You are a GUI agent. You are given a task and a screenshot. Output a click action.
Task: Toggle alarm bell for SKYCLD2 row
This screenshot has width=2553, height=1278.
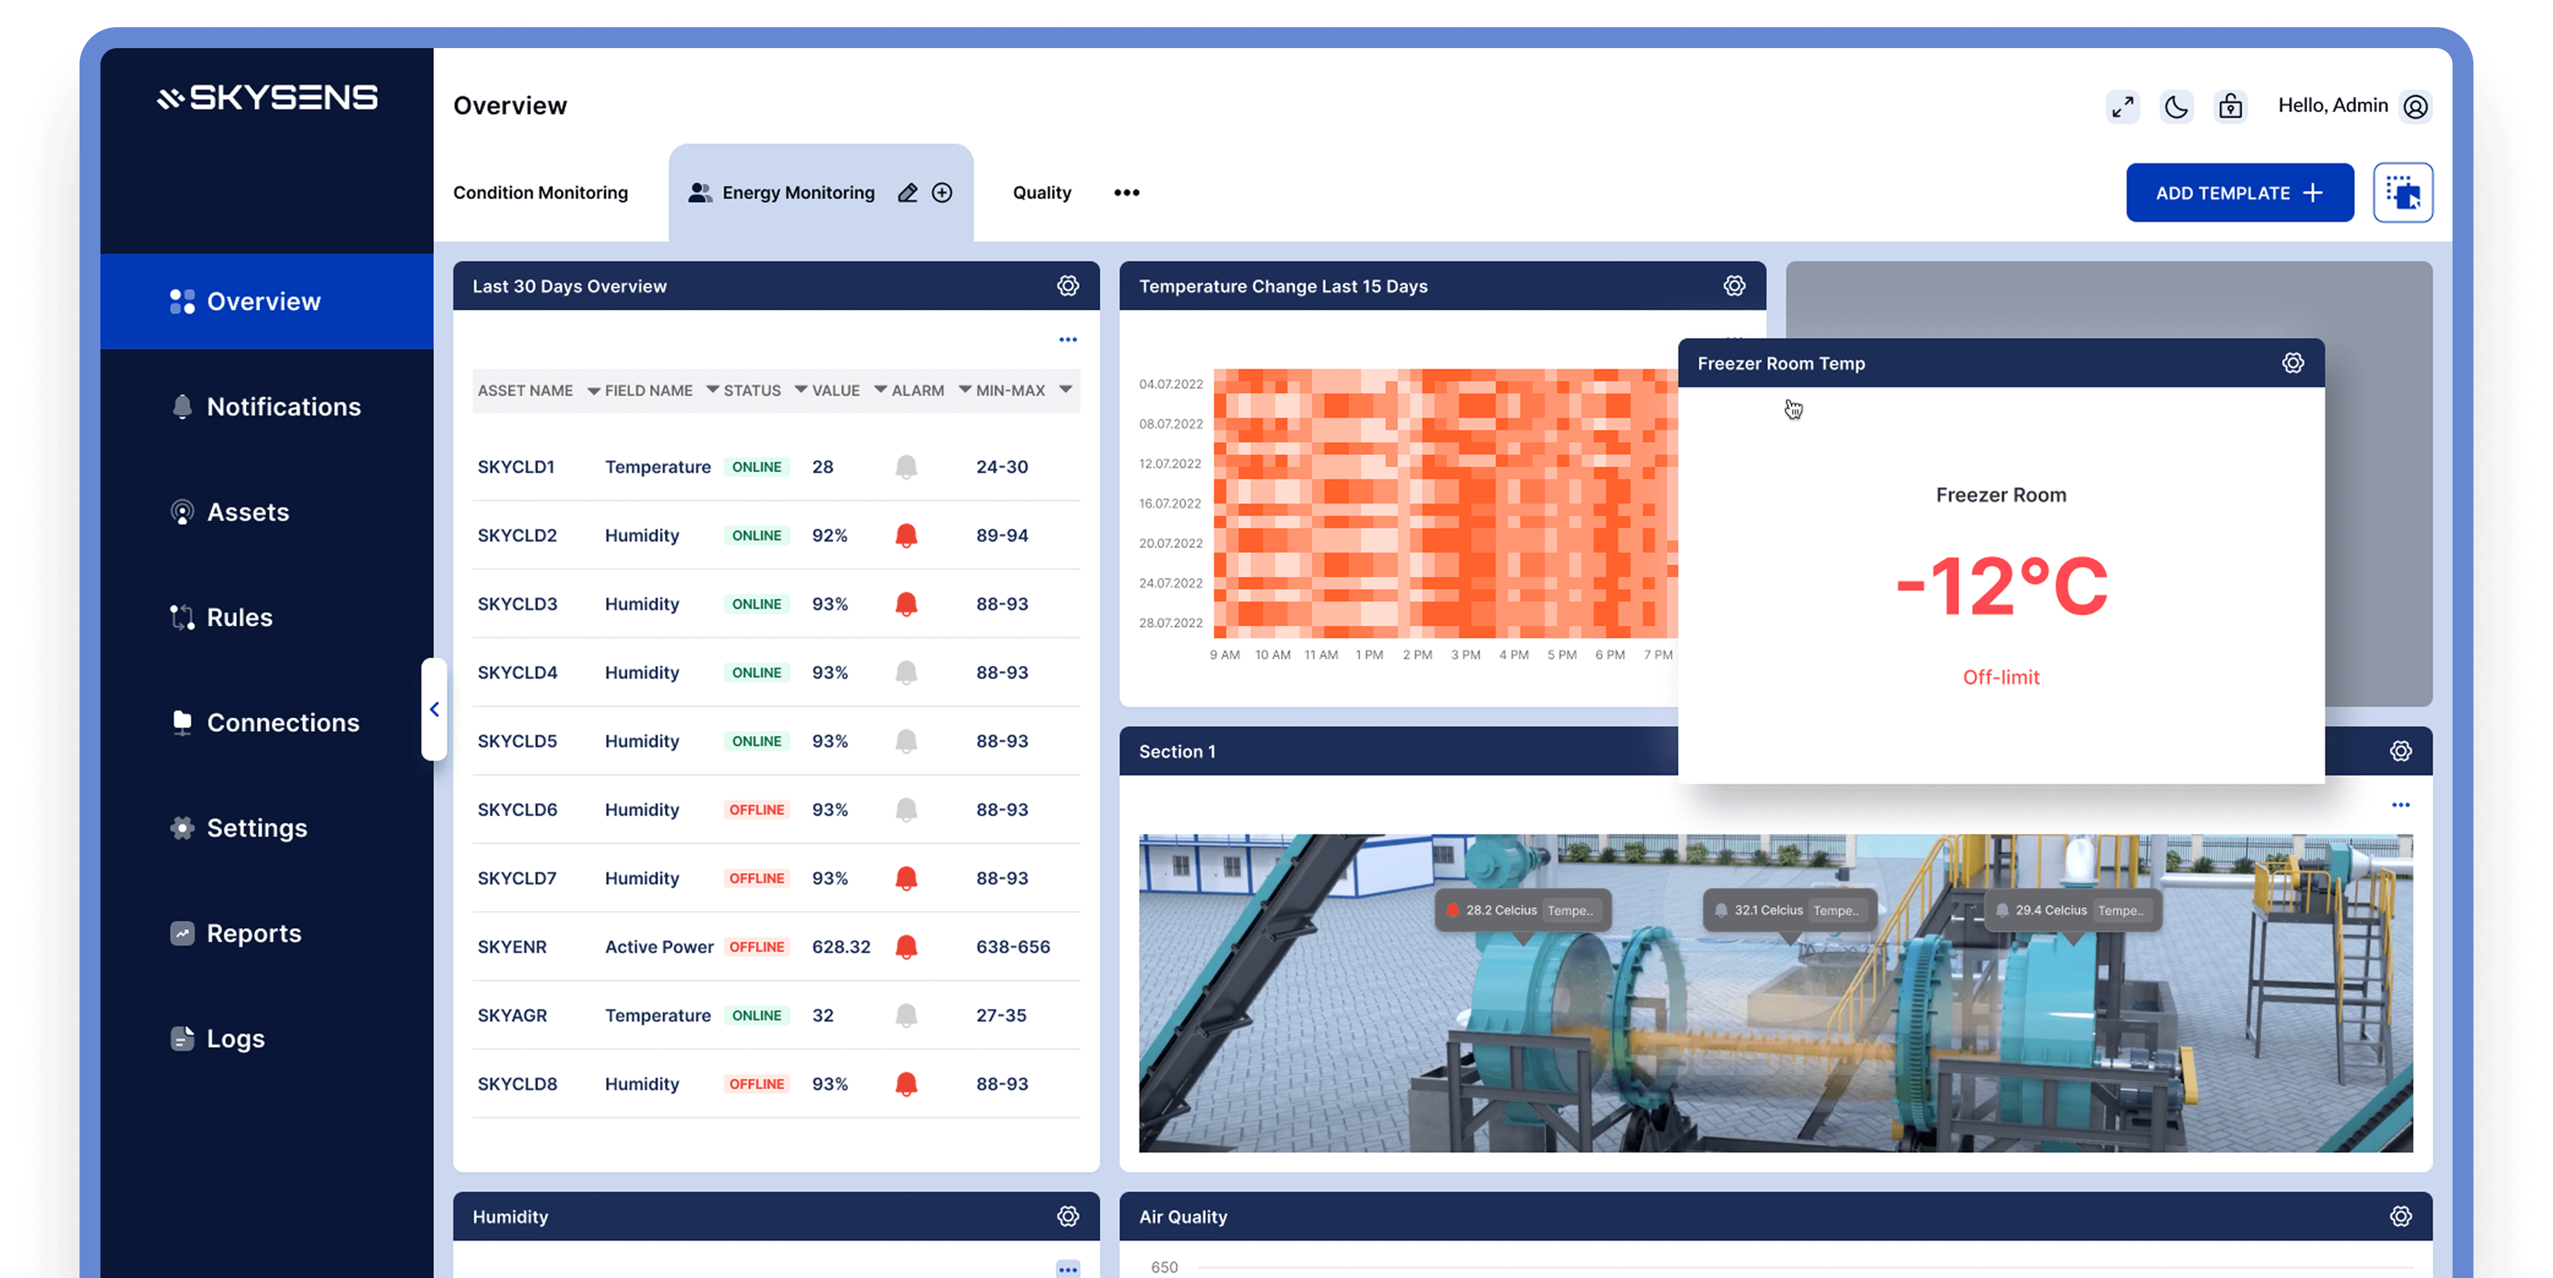pyautogui.click(x=906, y=536)
